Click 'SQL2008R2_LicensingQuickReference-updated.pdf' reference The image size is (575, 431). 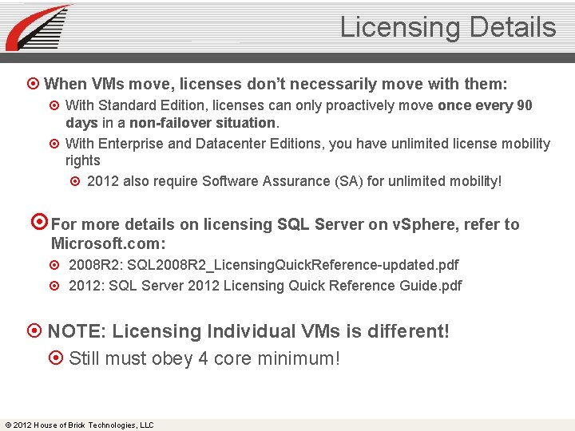point(292,265)
